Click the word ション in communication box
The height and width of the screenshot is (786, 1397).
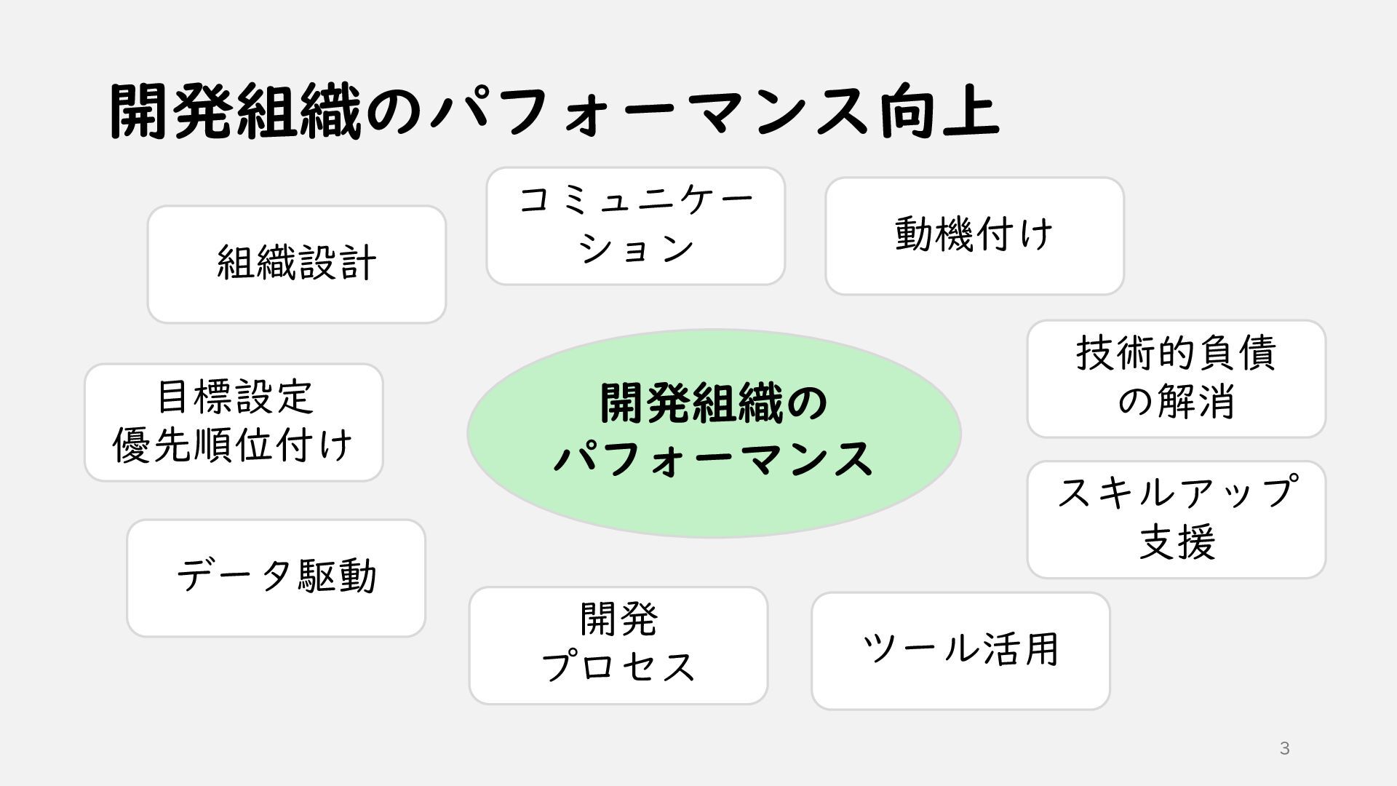(x=637, y=247)
